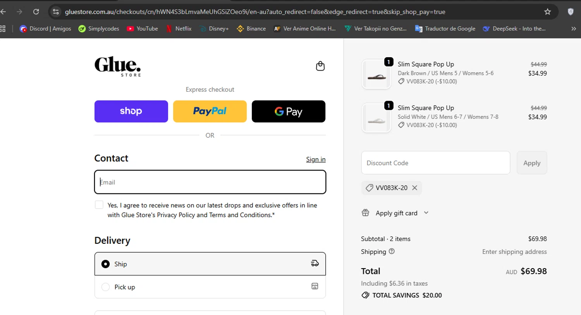This screenshot has height=315, width=581.
Task: Tick the newsletter agreement checkbox
Action: [x=99, y=205]
